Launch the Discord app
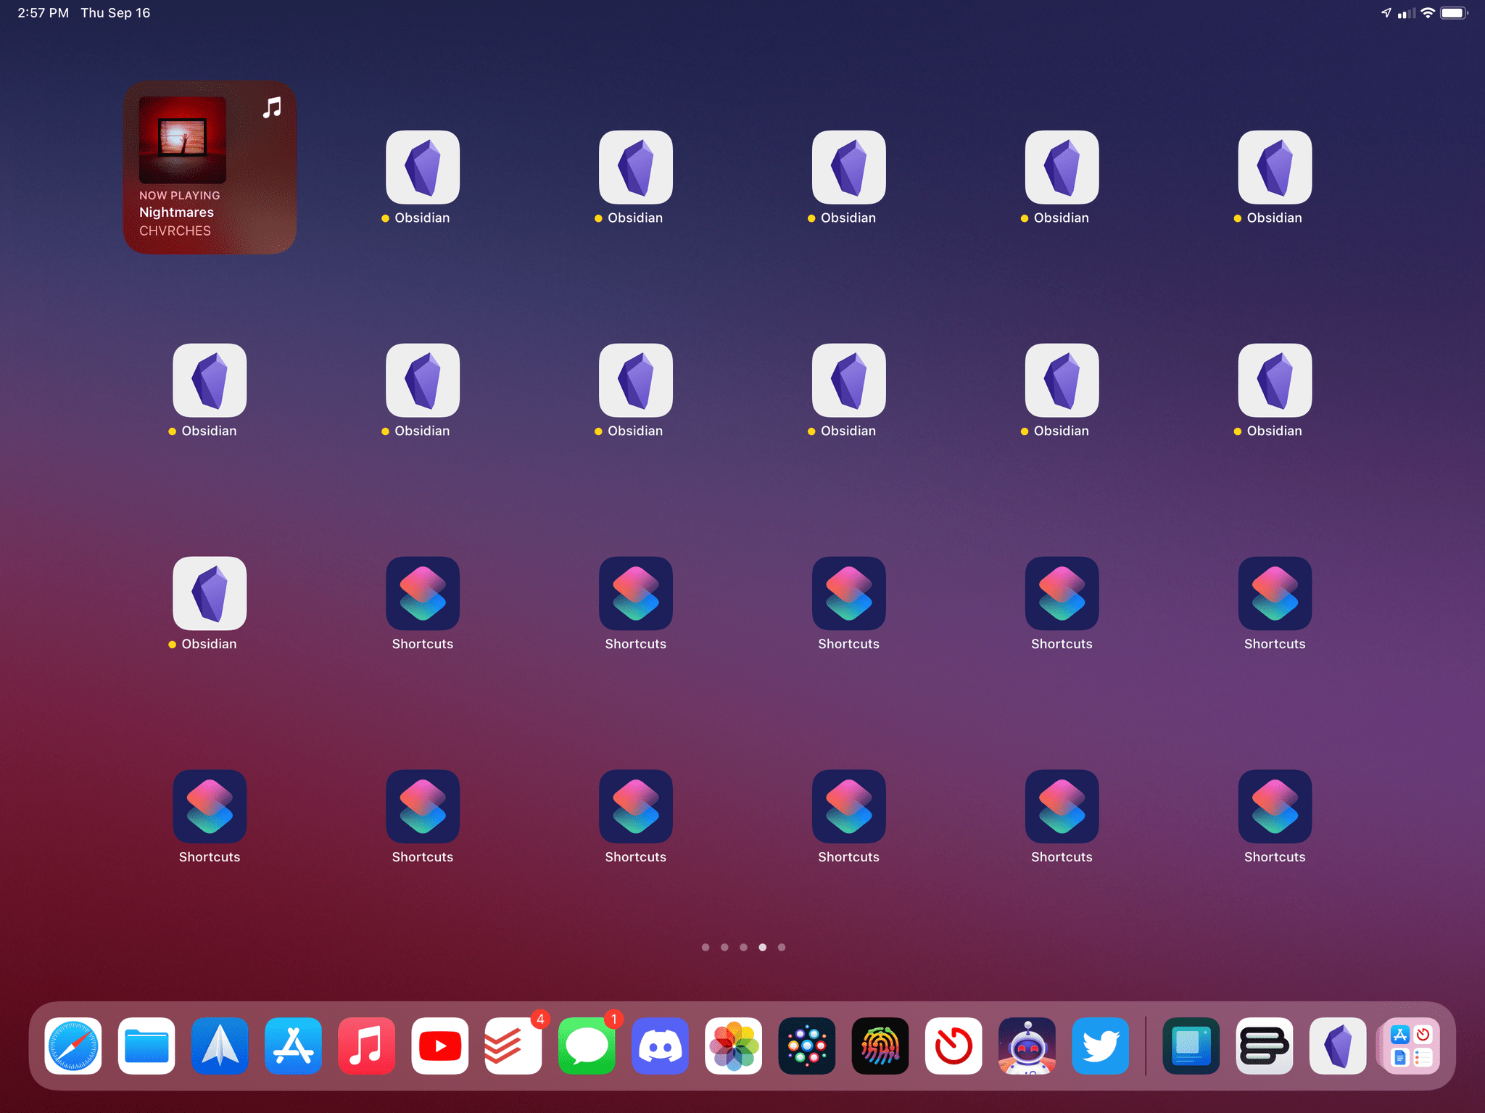1485x1113 pixels. pos(660,1046)
